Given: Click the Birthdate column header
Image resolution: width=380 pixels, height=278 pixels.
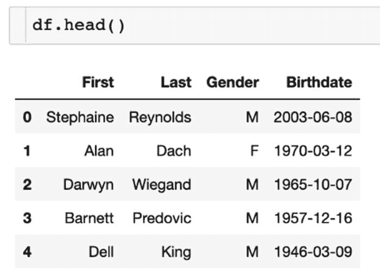Looking at the screenshot, I should pyautogui.click(x=319, y=82).
